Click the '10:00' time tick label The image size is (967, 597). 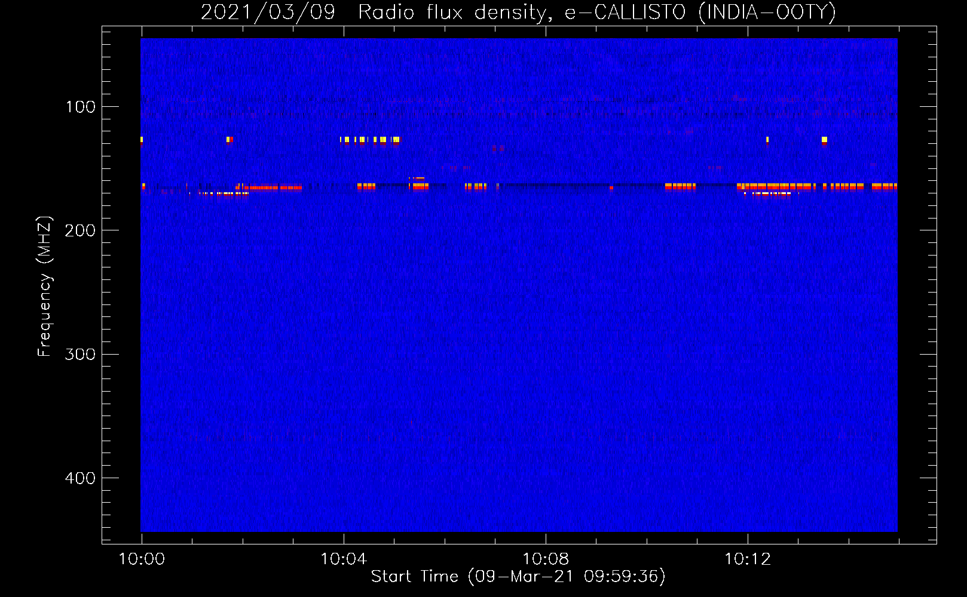(x=142, y=559)
